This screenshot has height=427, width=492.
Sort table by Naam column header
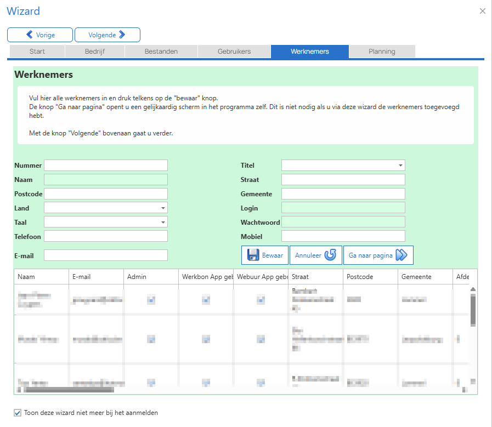pos(42,277)
